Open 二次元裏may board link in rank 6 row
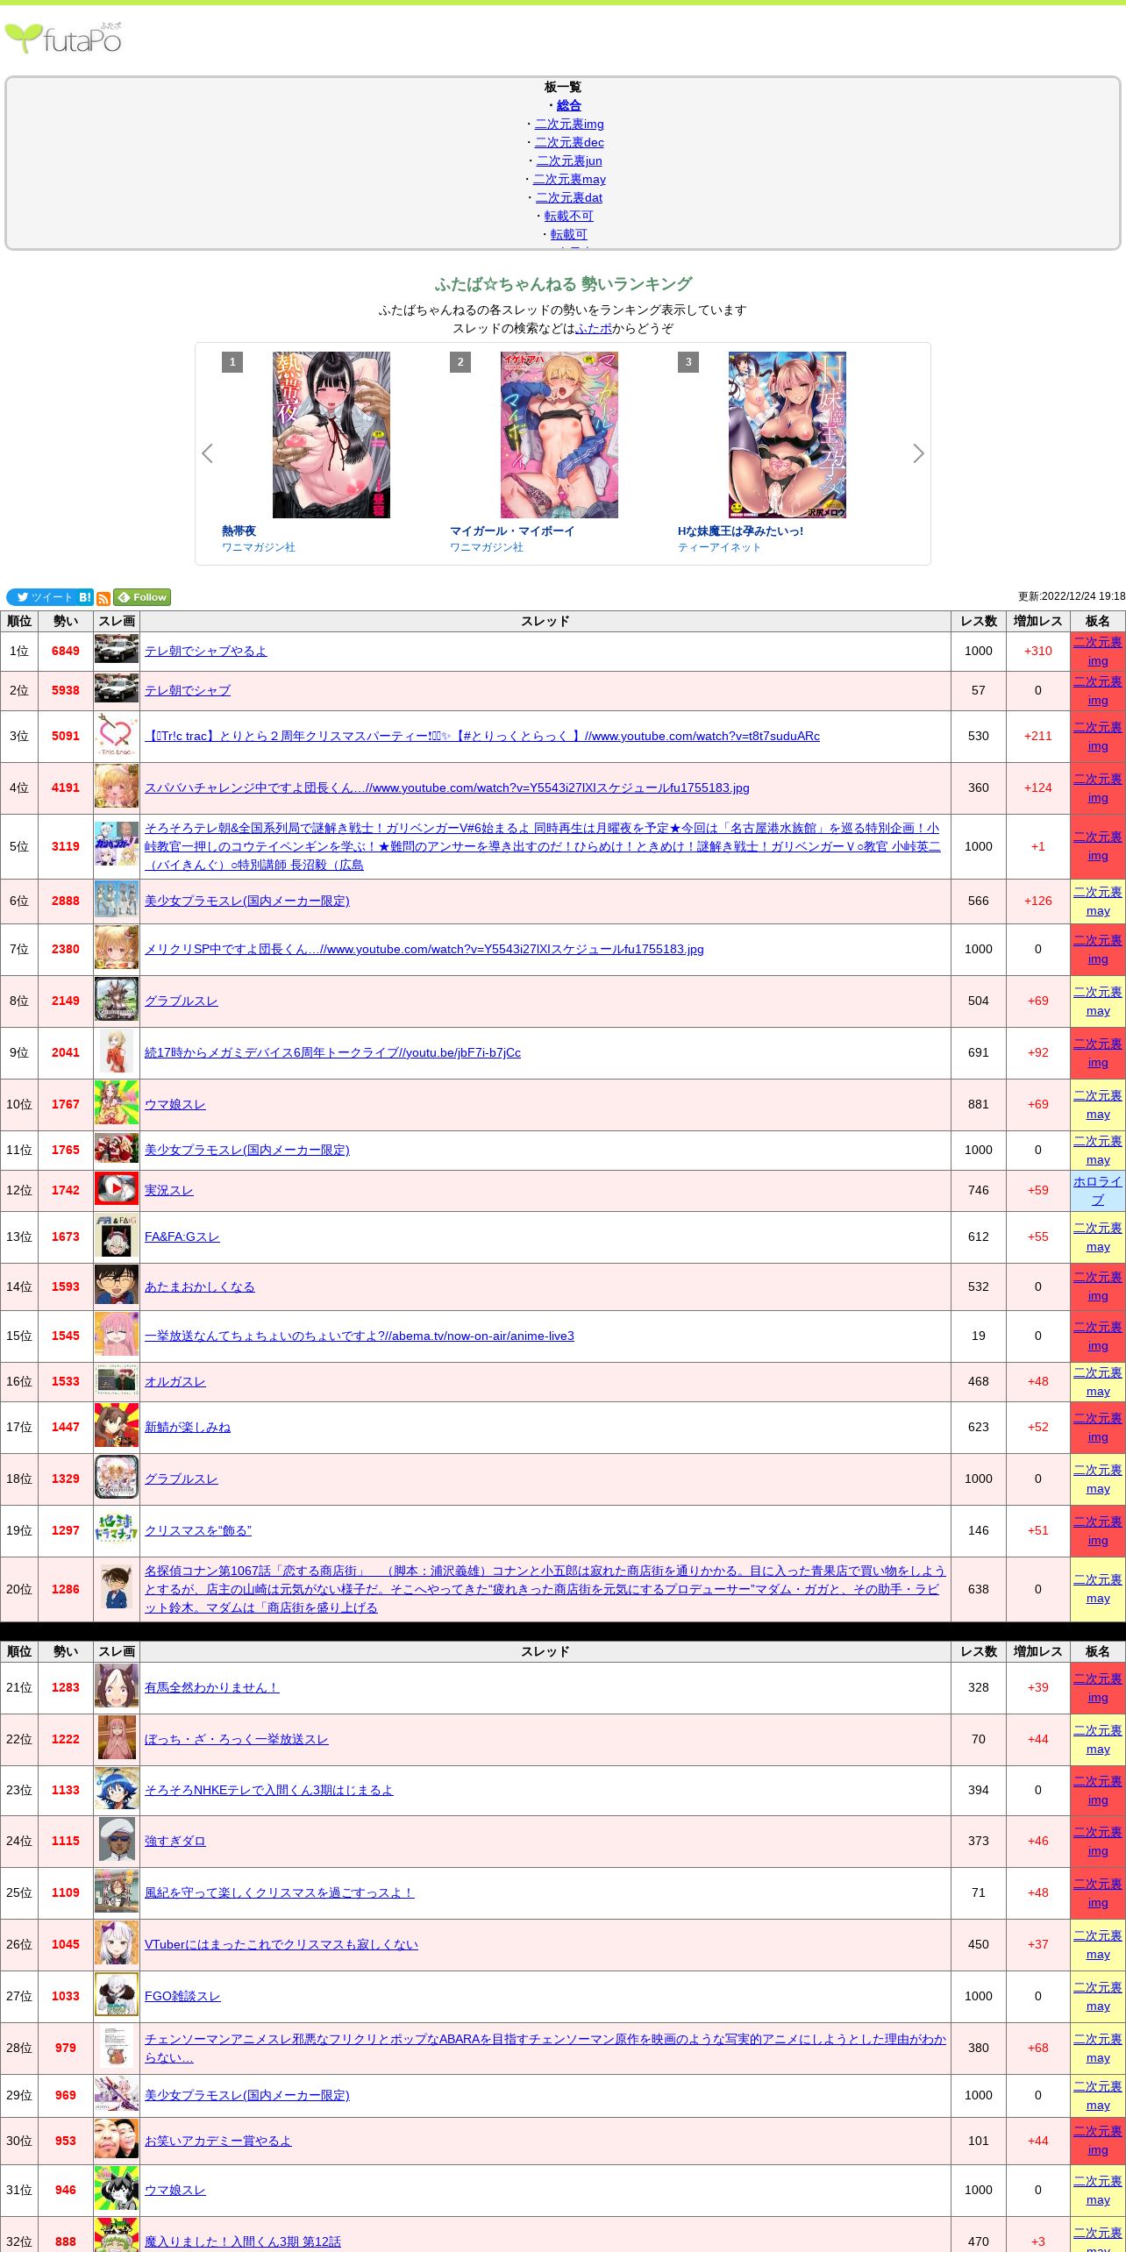This screenshot has width=1126, height=2252. 1098,901
